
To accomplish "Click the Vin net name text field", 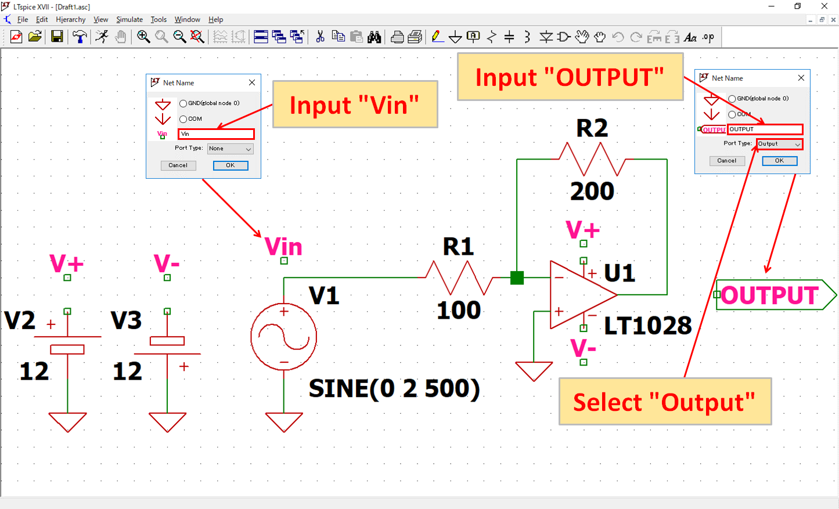I will coord(215,133).
